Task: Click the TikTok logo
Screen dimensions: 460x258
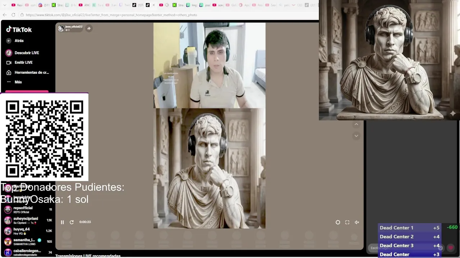Action: [x=19, y=30]
